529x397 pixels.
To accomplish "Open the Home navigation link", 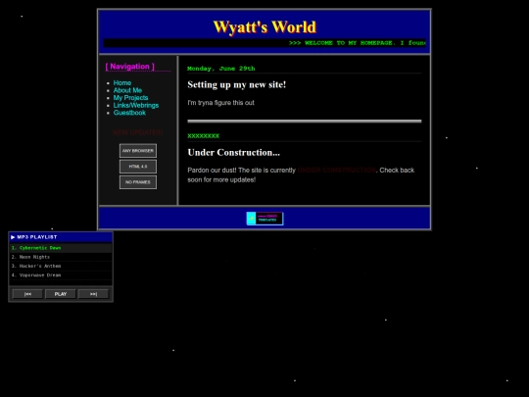I will tap(122, 82).
